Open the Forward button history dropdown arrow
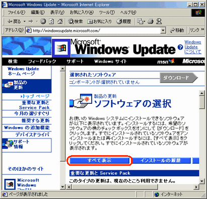The image size is (207, 199). pos(37,22)
